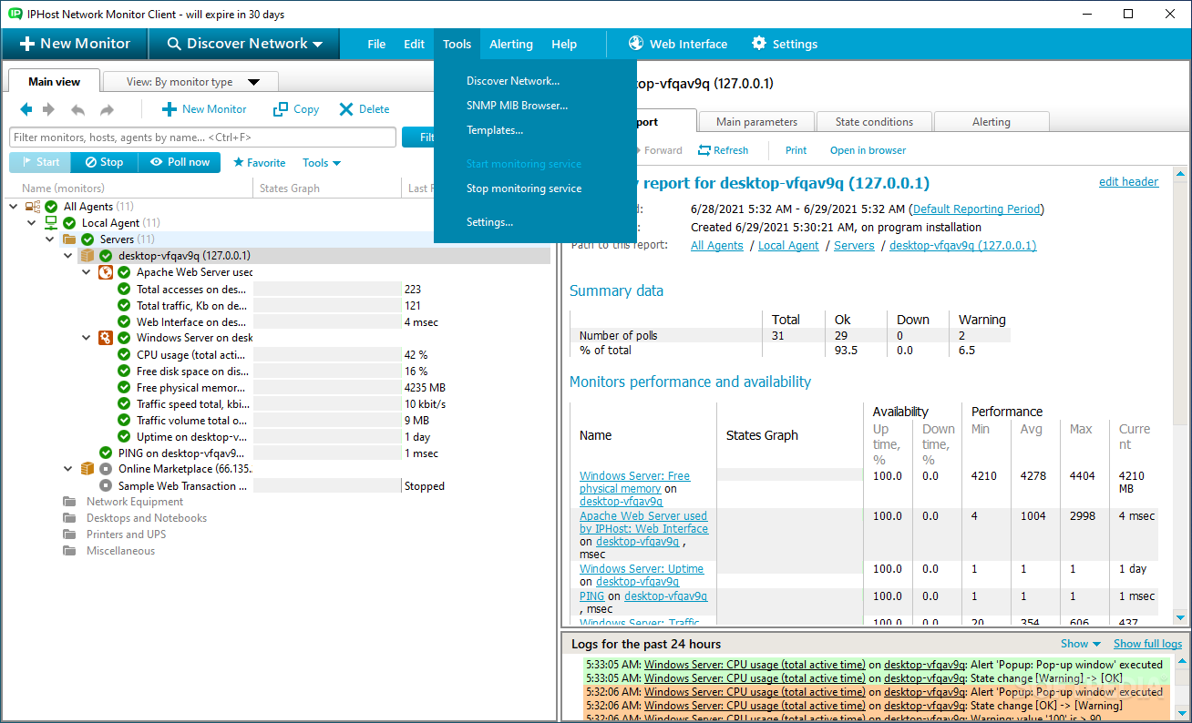Click the back navigation arrow icon
The image size is (1192, 723).
(x=26, y=109)
